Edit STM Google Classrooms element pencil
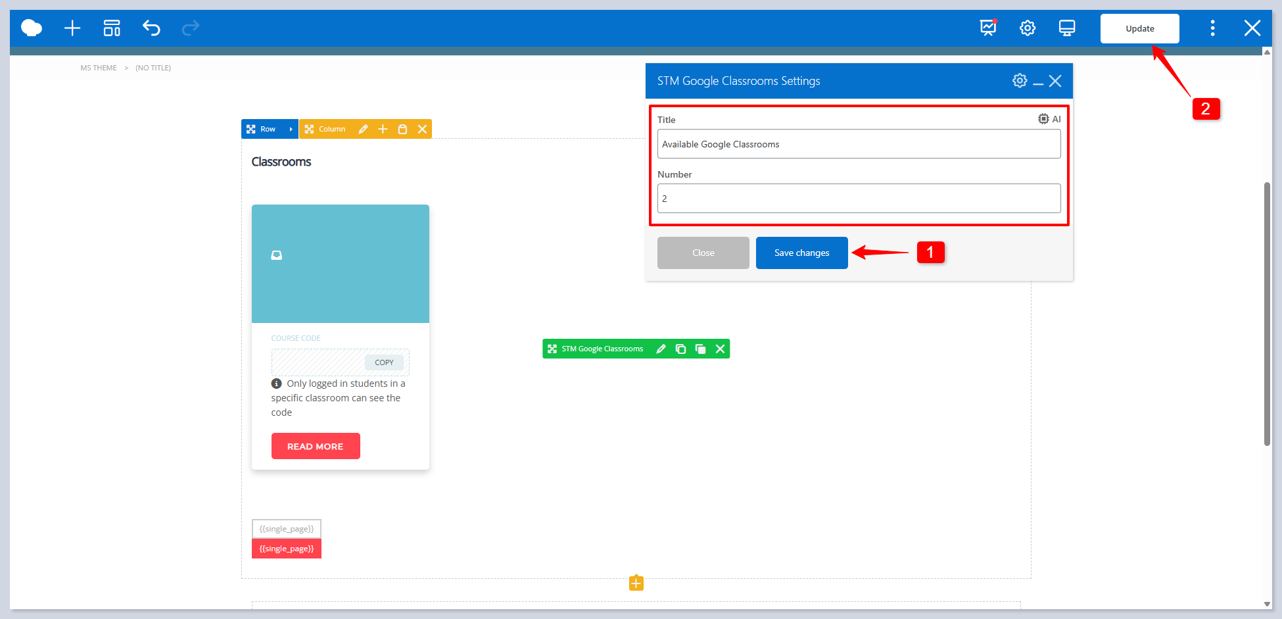 pyautogui.click(x=661, y=349)
